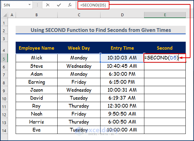Image resolution: width=194 pixels, height=141 pixels.
Task: Click Roy's 'Thursday' week day cell
Action: click(79, 106)
